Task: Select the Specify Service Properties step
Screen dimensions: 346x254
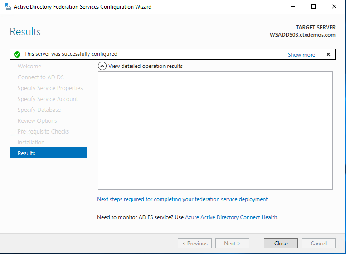Action: pyautogui.click(x=50, y=88)
